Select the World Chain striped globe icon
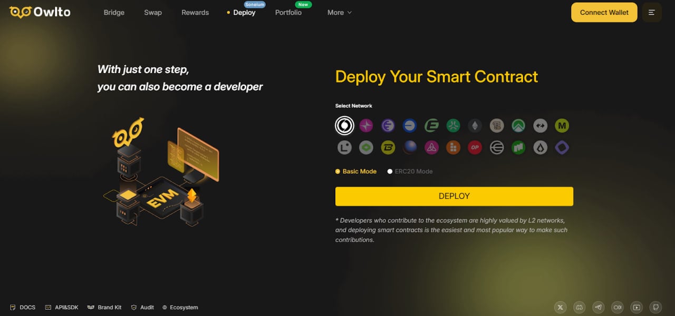 [497, 148]
